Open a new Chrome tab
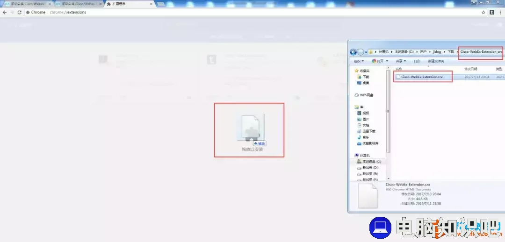 [161, 4]
